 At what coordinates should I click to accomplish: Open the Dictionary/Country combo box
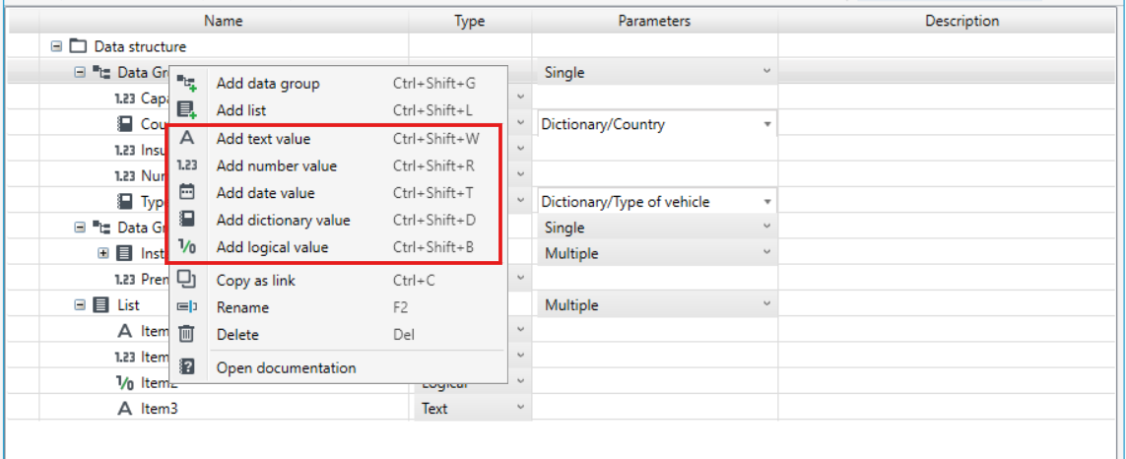(x=656, y=124)
